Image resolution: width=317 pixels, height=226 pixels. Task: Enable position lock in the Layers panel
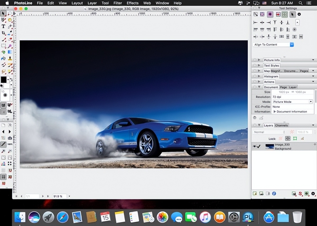point(288,139)
